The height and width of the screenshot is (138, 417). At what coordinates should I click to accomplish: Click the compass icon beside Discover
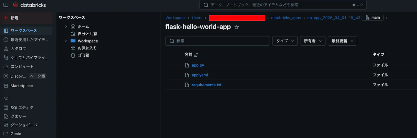click(x=6, y=76)
